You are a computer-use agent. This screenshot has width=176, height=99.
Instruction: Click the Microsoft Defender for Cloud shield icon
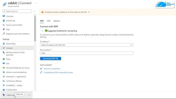click(x=4, y=68)
